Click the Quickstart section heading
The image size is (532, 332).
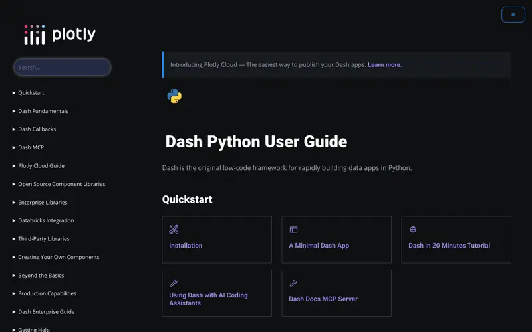click(188, 199)
